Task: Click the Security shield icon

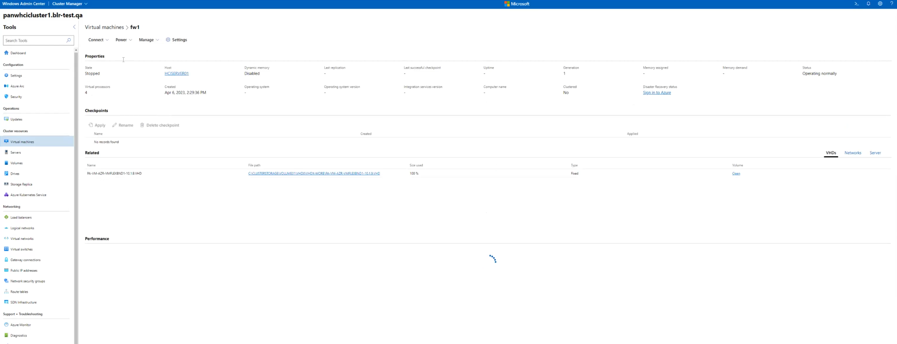Action: tap(6, 97)
